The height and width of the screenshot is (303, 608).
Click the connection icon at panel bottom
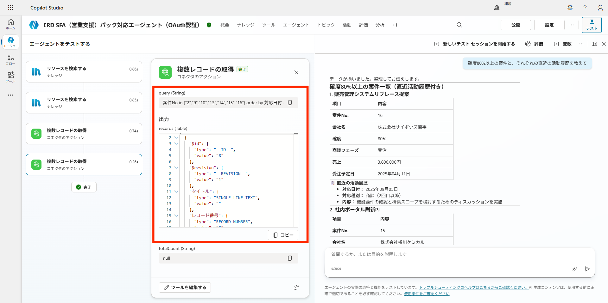click(296, 287)
